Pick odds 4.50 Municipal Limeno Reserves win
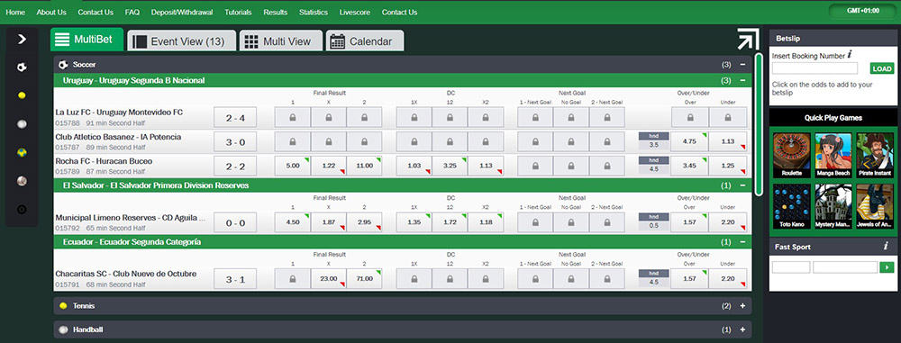Image resolution: width=901 pixels, height=343 pixels. (293, 221)
